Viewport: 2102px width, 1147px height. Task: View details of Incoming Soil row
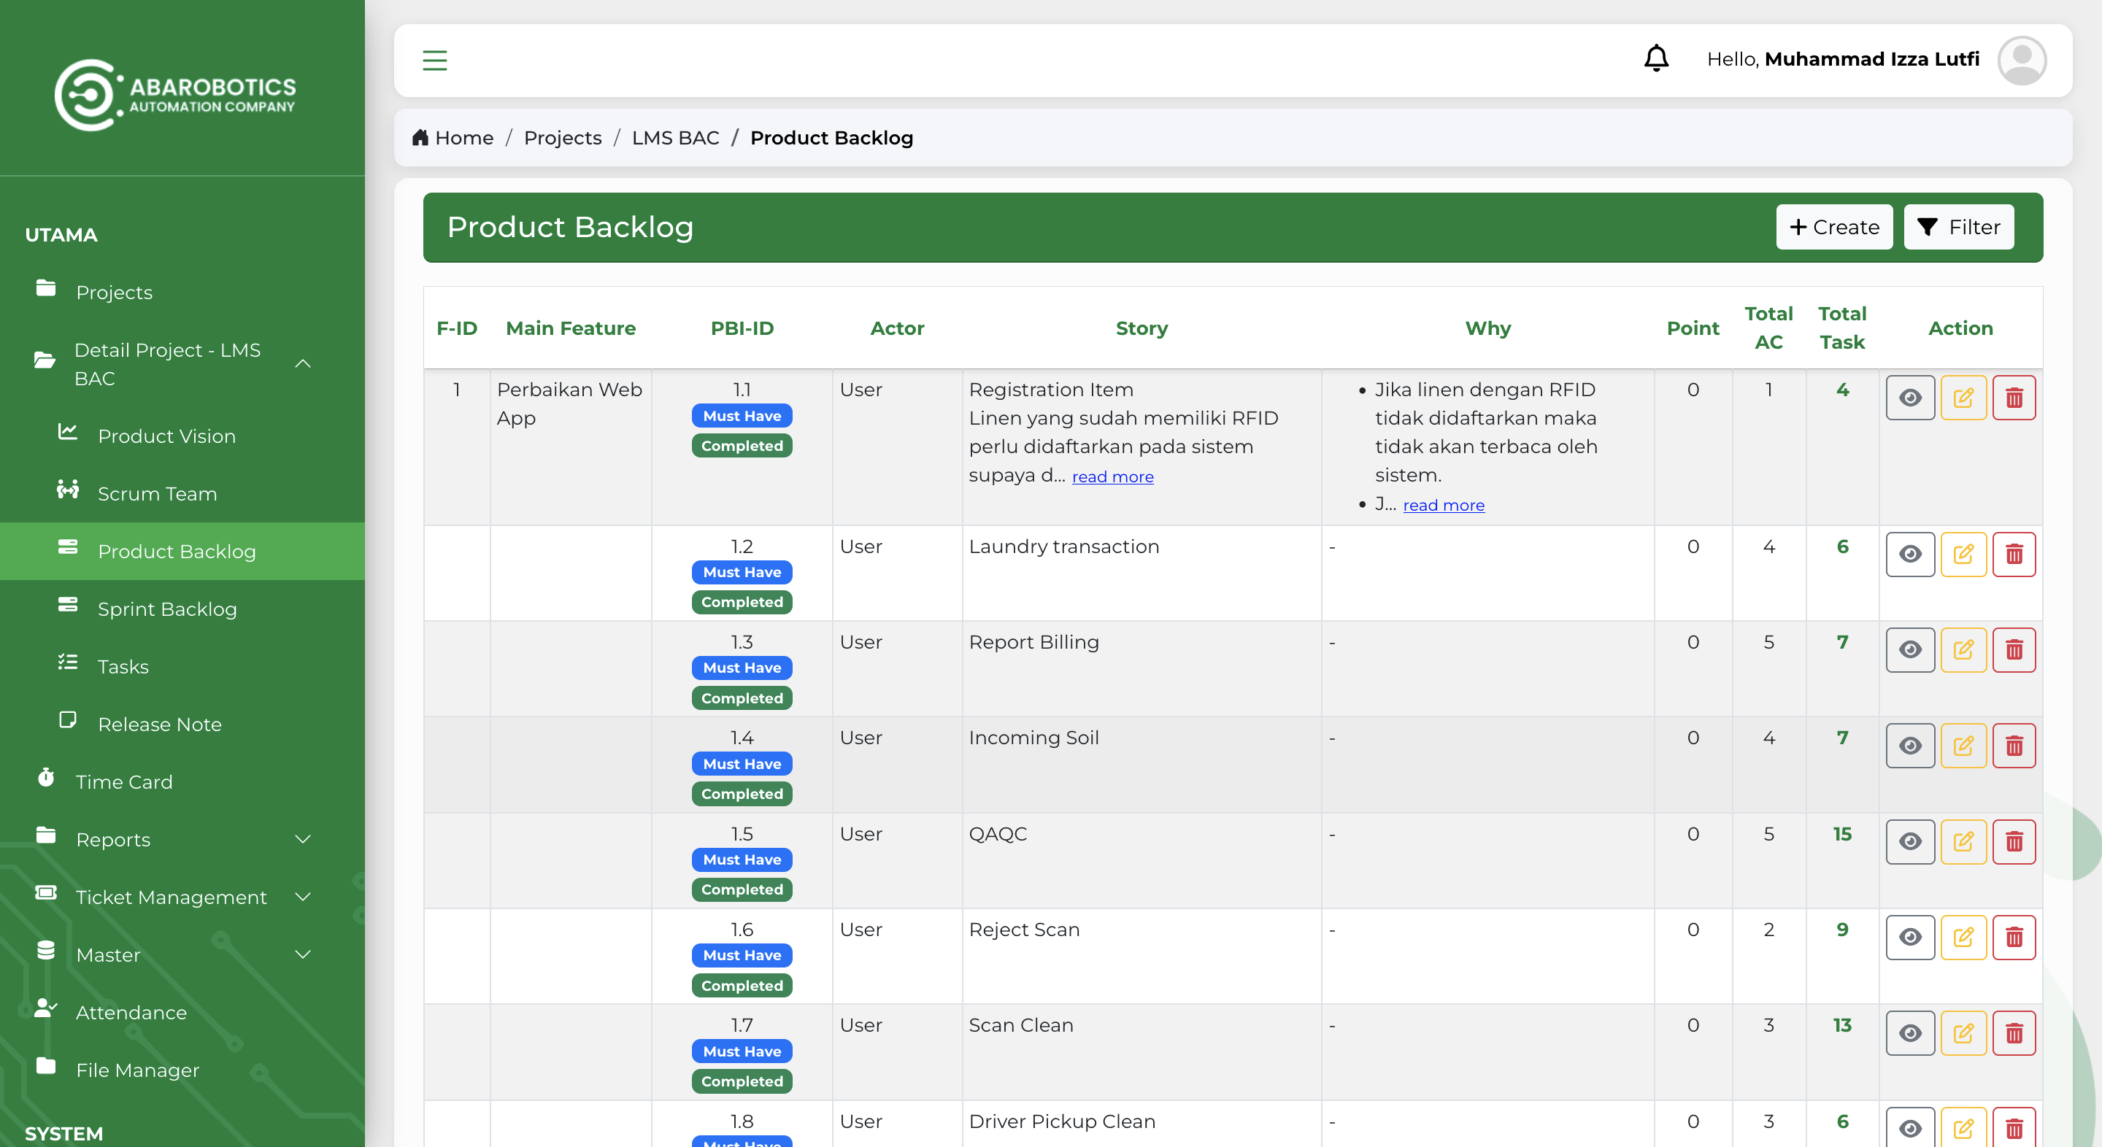pos(1909,746)
